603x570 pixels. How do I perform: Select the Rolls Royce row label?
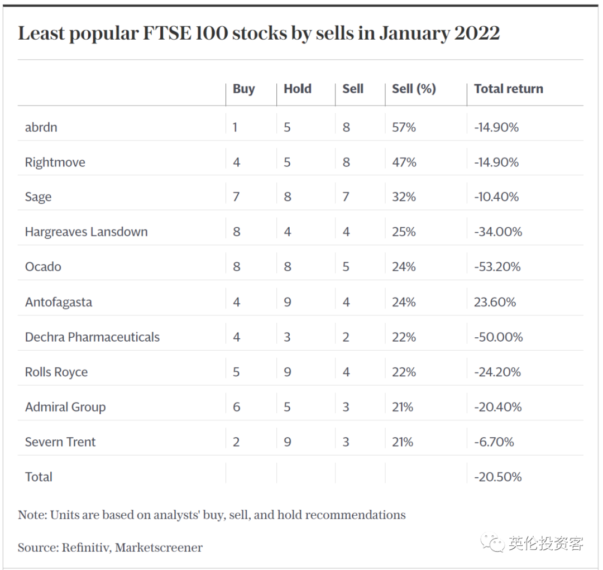[x=56, y=372]
